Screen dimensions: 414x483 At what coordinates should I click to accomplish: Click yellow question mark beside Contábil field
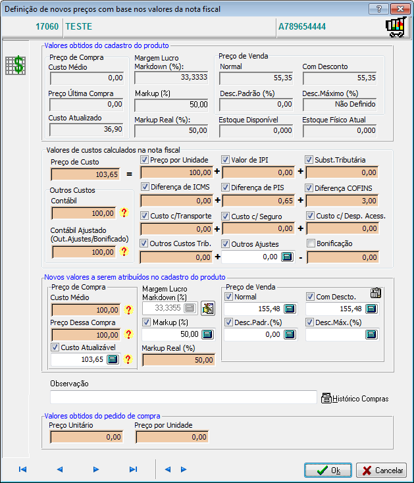[122, 213]
